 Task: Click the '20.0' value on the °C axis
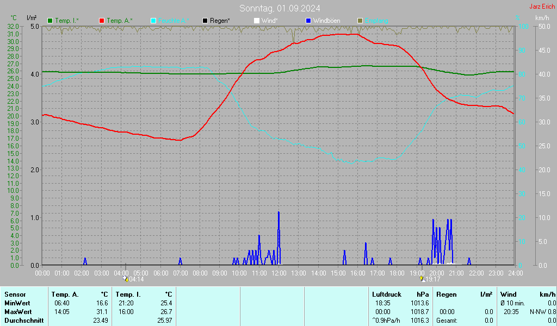tap(13, 116)
